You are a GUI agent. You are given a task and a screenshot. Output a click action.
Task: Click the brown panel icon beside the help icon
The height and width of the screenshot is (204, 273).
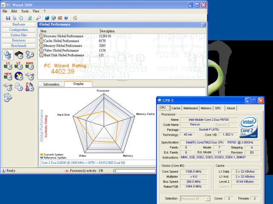point(60,18)
